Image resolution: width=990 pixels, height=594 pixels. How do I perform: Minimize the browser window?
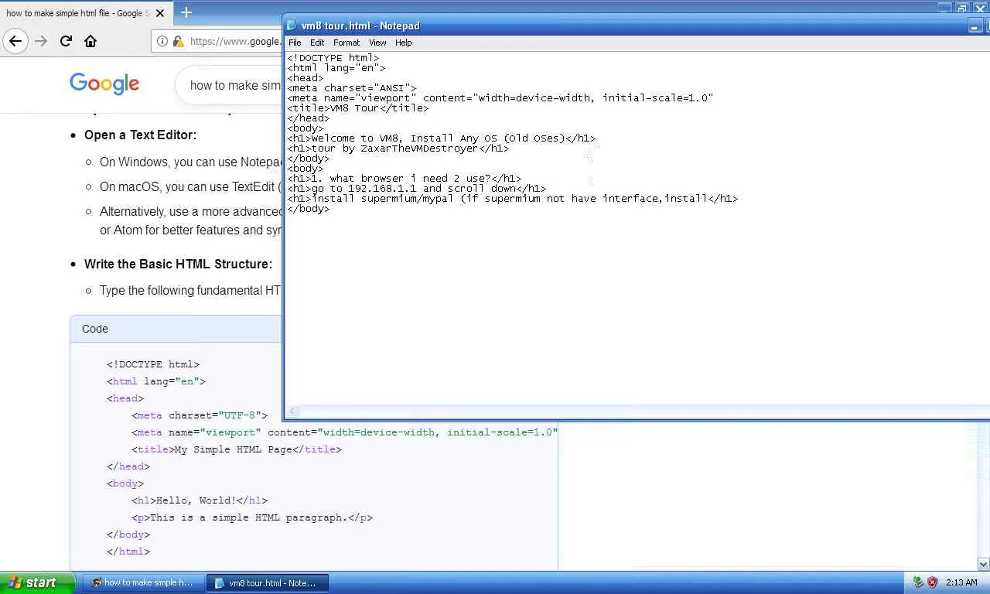(x=944, y=8)
